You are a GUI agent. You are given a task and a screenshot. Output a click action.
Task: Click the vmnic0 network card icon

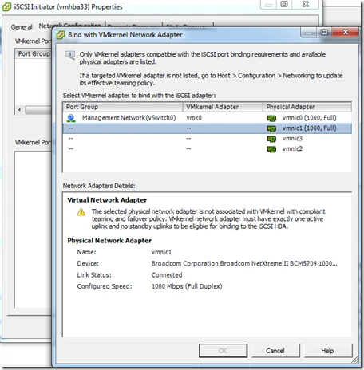pyautogui.click(x=271, y=118)
